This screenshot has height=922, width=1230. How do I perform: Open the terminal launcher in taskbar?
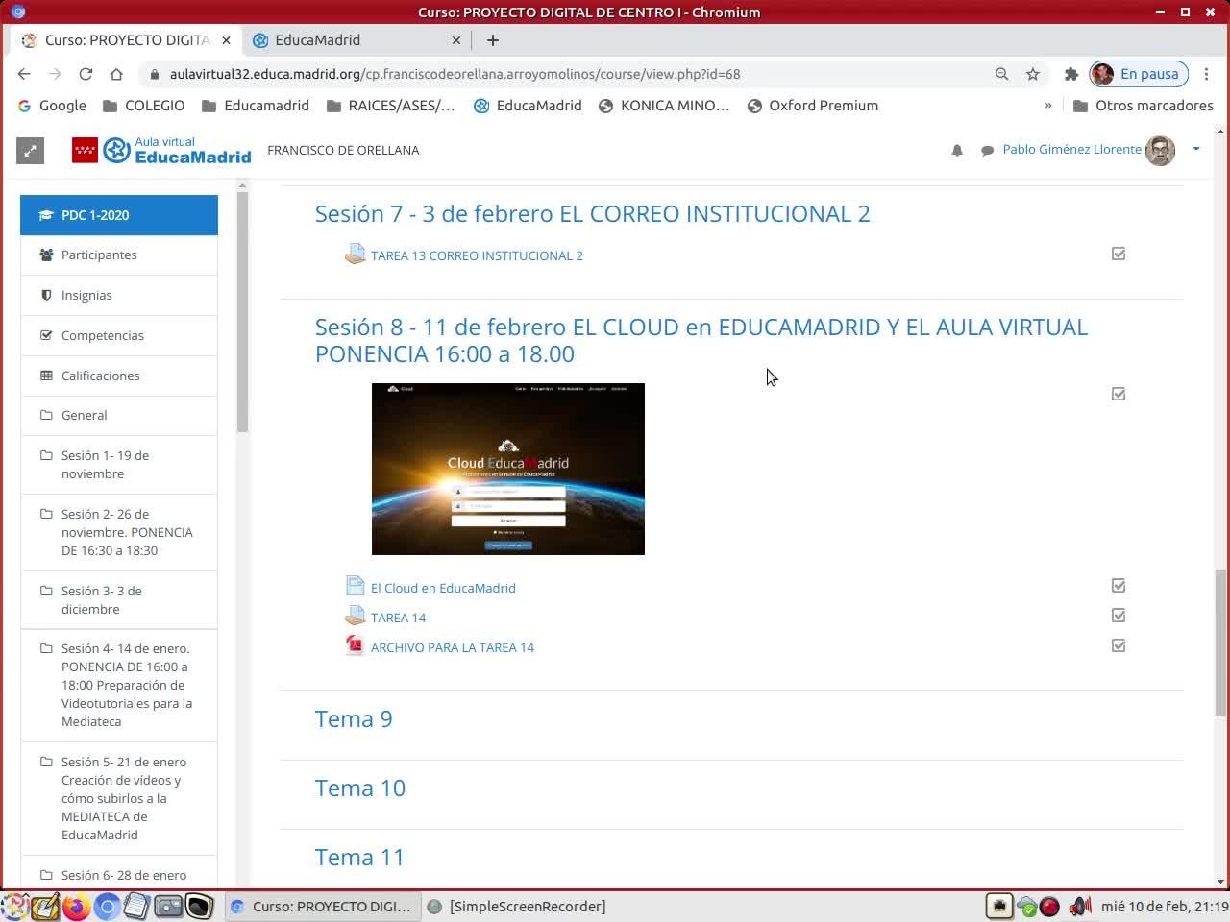click(199, 906)
